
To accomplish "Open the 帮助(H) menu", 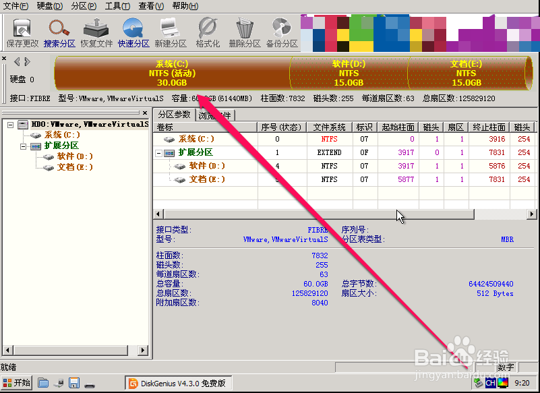I will (x=185, y=6).
